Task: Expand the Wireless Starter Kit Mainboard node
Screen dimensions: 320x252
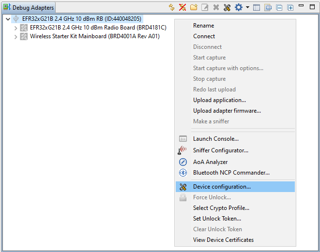Action: coord(15,37)
